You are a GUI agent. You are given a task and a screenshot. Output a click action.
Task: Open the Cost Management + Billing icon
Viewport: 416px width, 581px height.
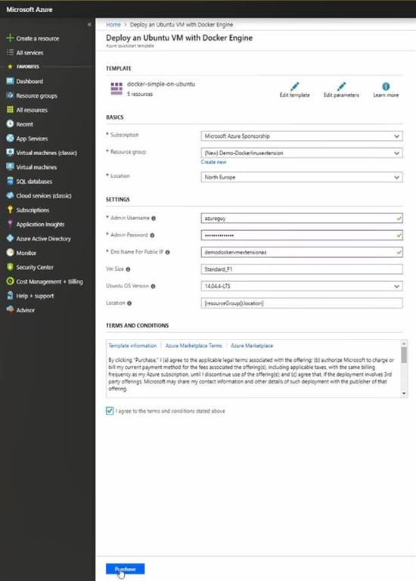tap(10, 281)
